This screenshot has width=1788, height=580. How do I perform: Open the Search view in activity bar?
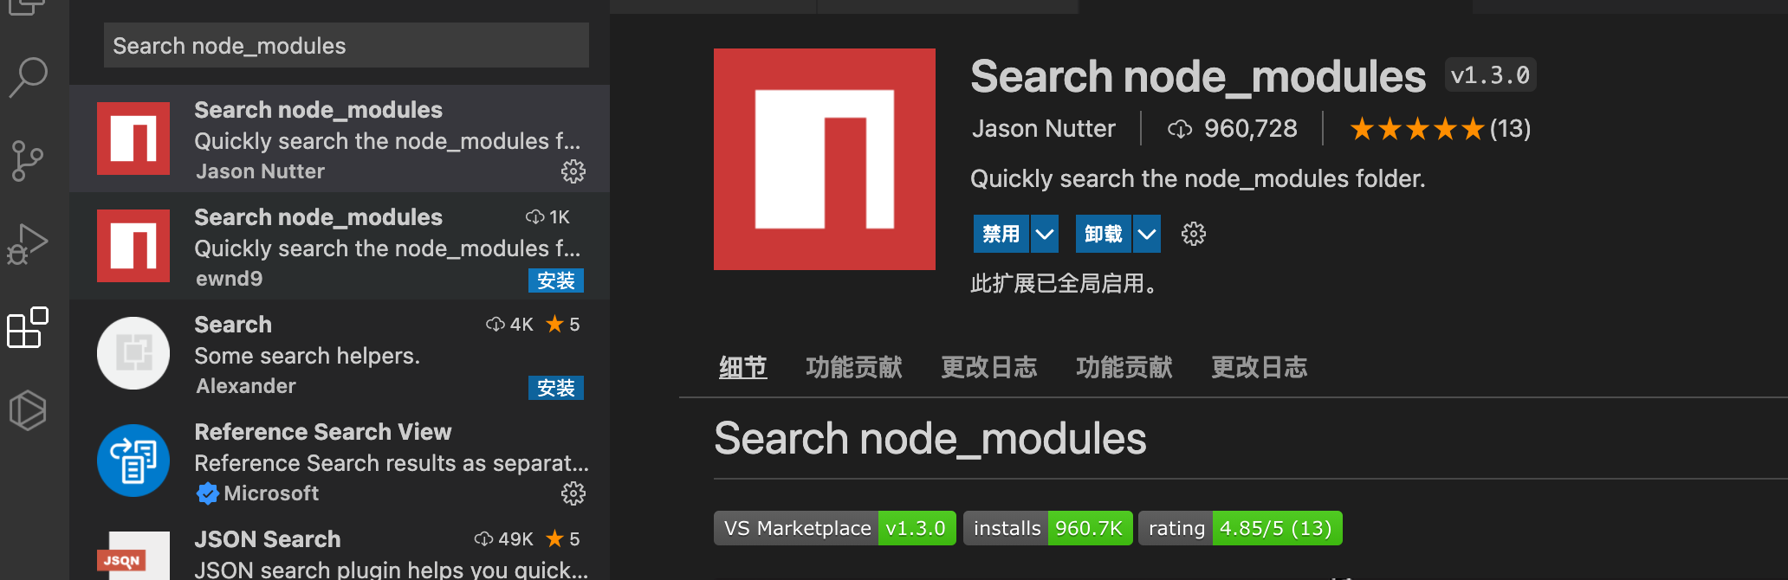[x=29, y=77]
